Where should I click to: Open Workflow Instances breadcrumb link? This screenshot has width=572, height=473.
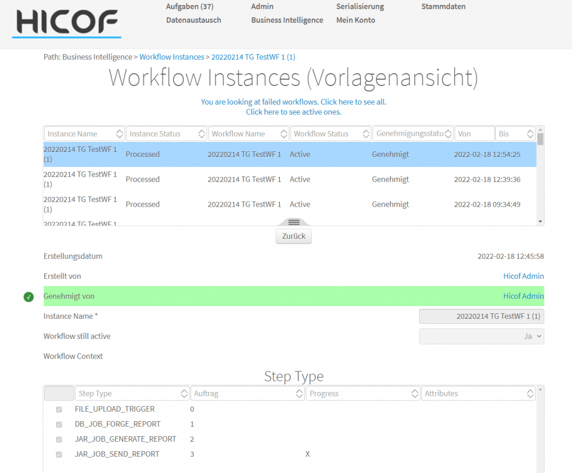coord(172,57)
